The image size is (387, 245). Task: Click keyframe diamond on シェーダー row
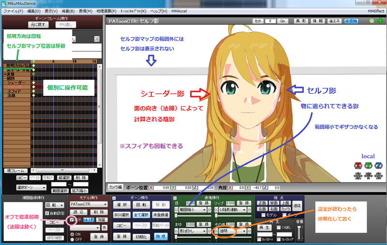[33, 83]
